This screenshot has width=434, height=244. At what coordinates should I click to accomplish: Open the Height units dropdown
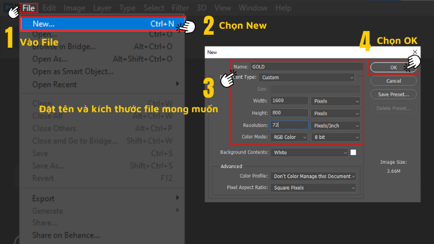click(x=335, y=113)
